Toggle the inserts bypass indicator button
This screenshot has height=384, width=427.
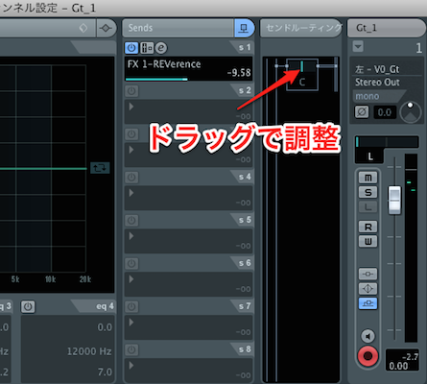click(368, 274)
